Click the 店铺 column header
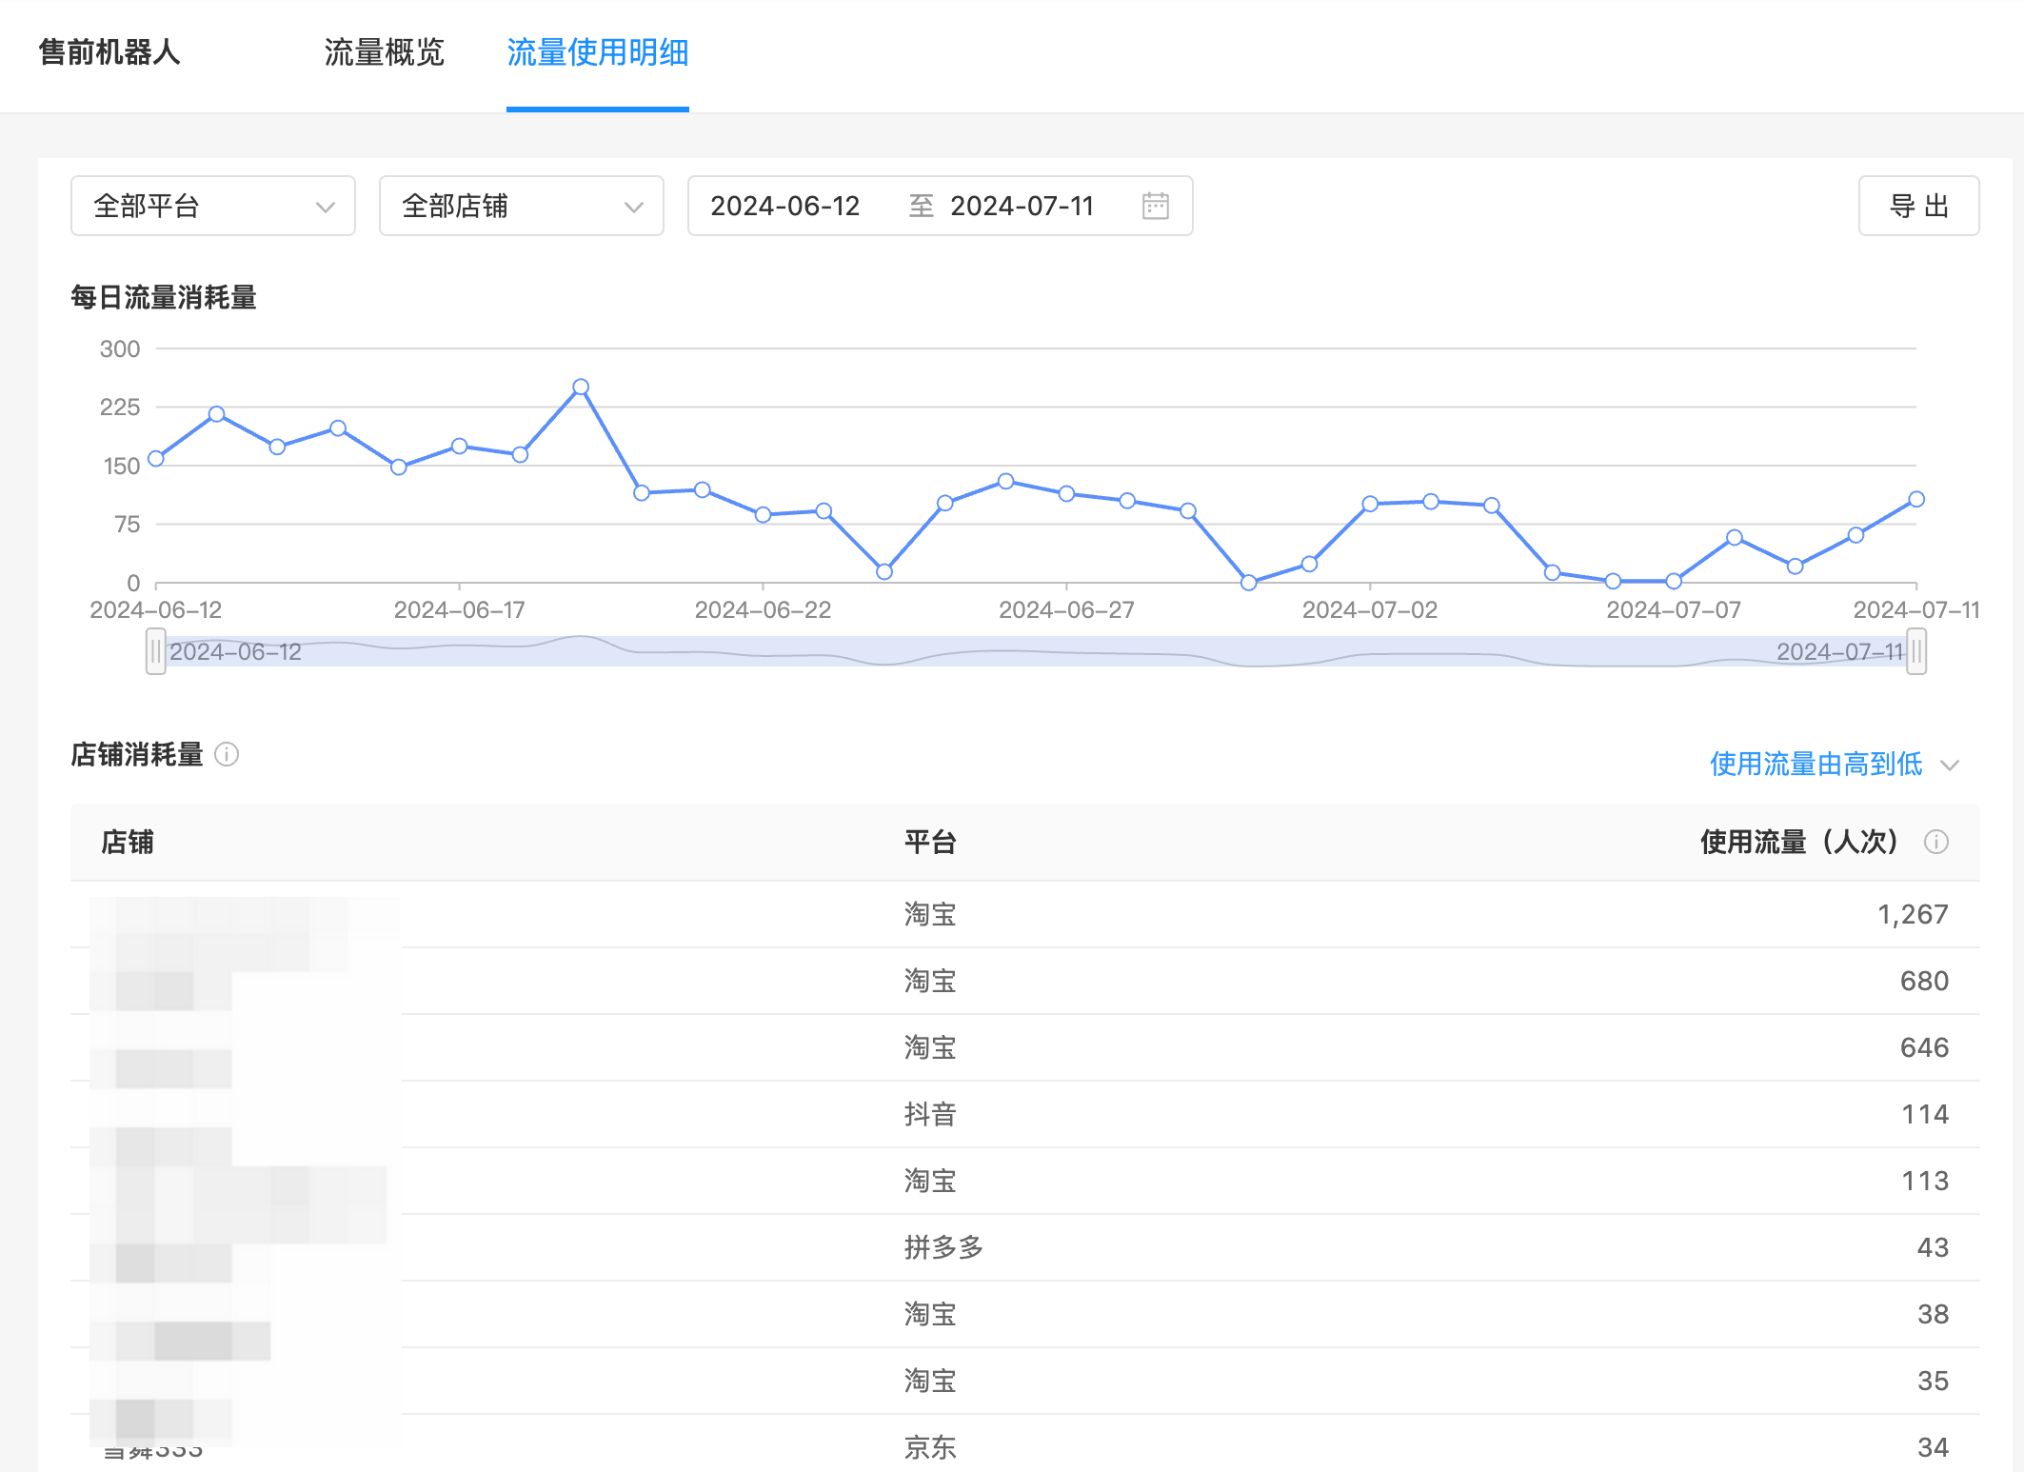Image resolution: width=2024 pixels, height=1472 pixels. 128,842
